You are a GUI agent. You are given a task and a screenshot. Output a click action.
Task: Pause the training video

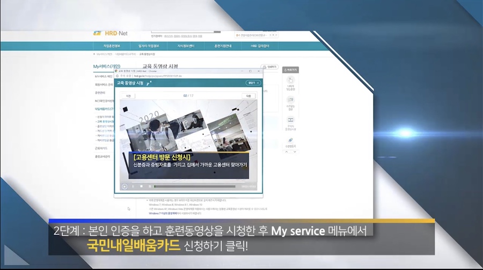(133, 186)
